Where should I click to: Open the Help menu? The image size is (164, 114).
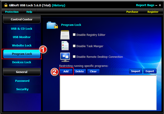[29, 12]
